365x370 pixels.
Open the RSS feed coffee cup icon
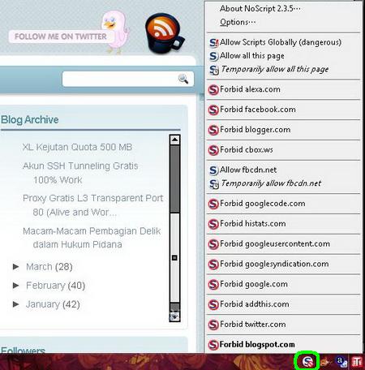(164, 33)
